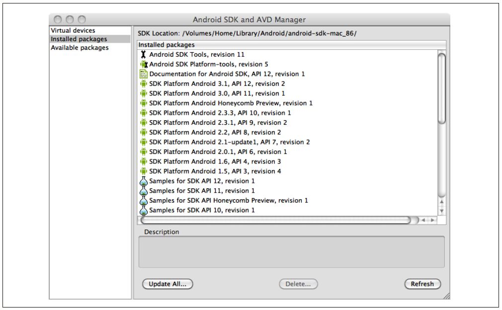
Task: Click the flask icon for Samples API 12
Action: (x=144, y=181)
